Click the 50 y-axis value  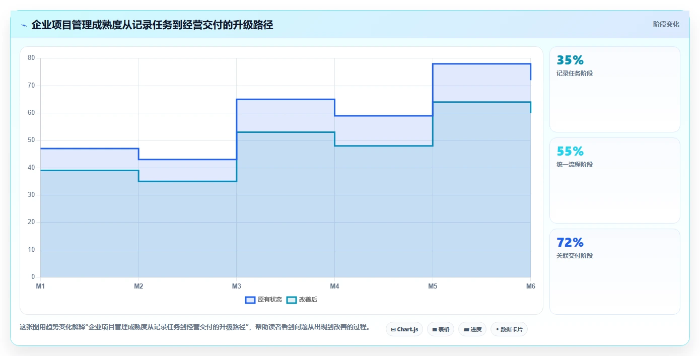[31, 140]
